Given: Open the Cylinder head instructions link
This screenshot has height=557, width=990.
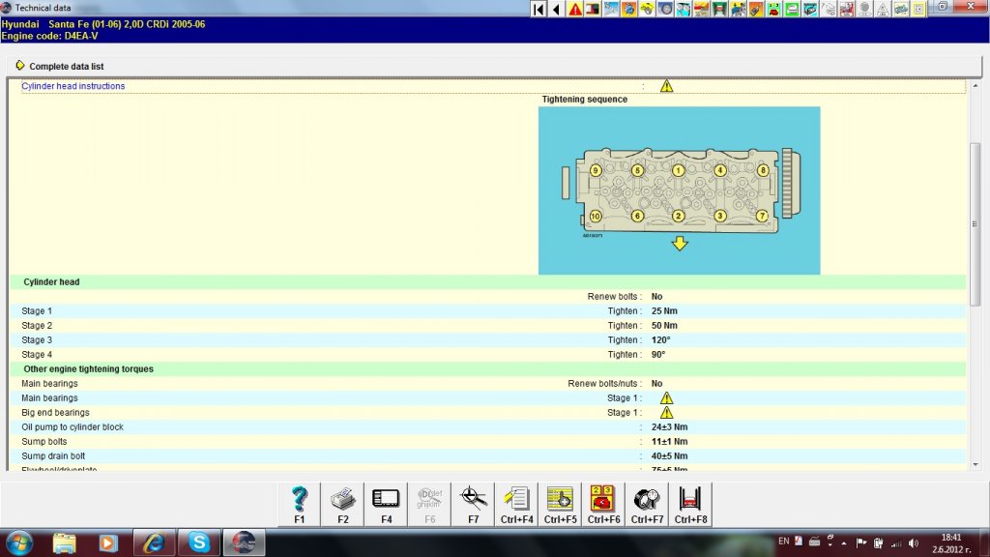Looking at the screenshot, I should click(73, 86).
